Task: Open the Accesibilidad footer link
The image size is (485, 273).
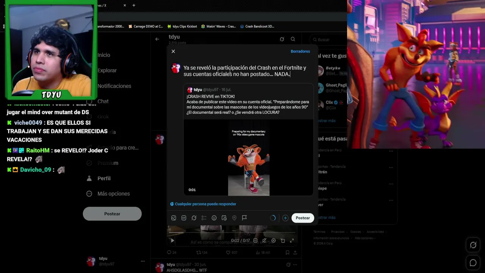Action: click(x=375, y=232)
